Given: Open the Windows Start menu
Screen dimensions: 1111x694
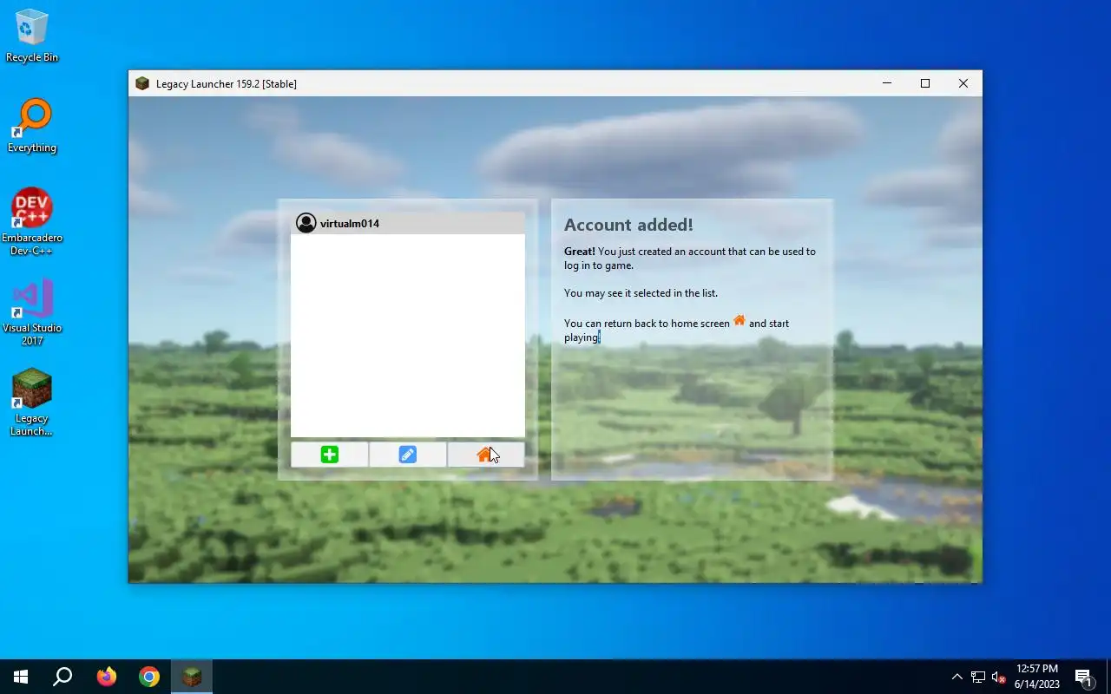Looking at the screenshot, I should [21, 677].
